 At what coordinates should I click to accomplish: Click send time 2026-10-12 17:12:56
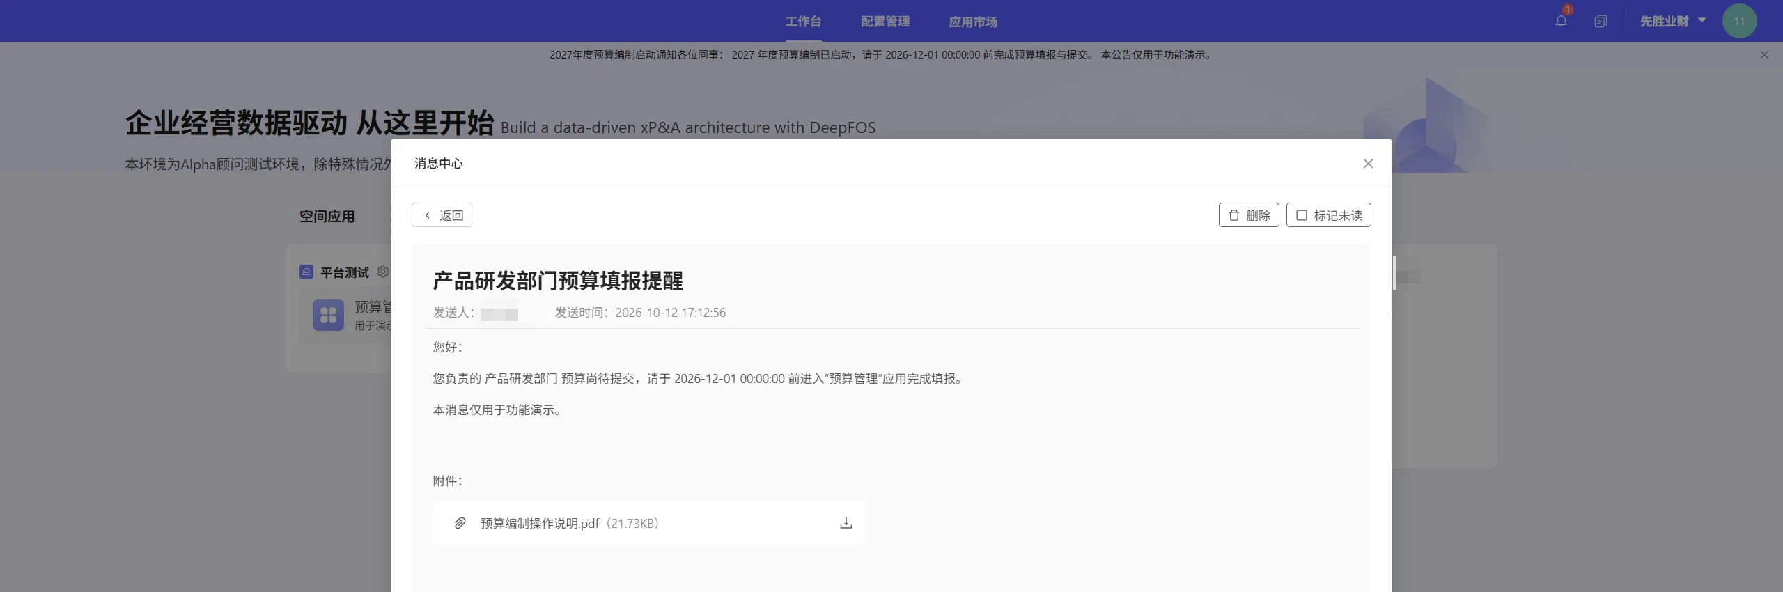coord(671,313)
